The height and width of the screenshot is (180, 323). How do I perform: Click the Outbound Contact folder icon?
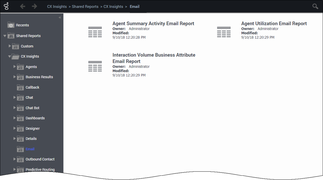[x=20, y=159]
